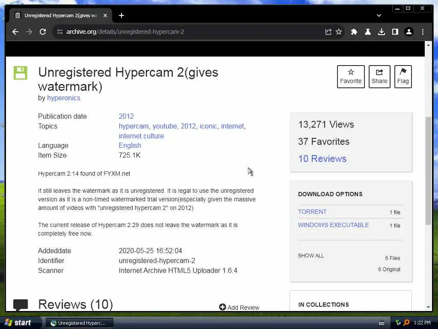Click the Share button

click(379, 77)
